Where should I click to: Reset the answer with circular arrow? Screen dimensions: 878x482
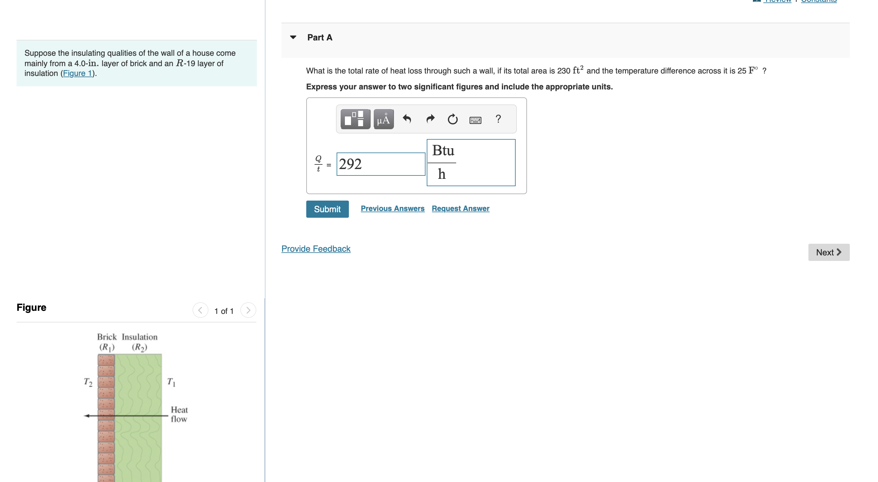tap(452, 119)
